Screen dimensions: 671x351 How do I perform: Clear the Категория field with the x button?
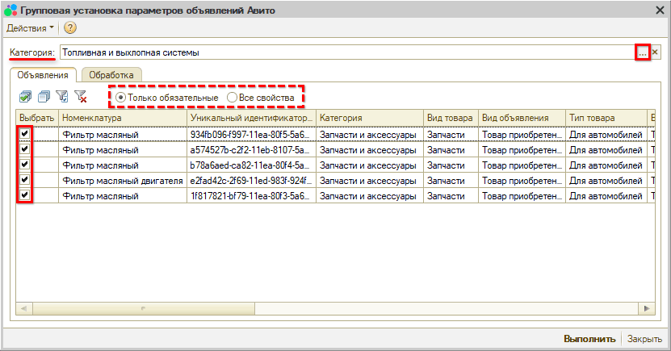coord(656,52)
